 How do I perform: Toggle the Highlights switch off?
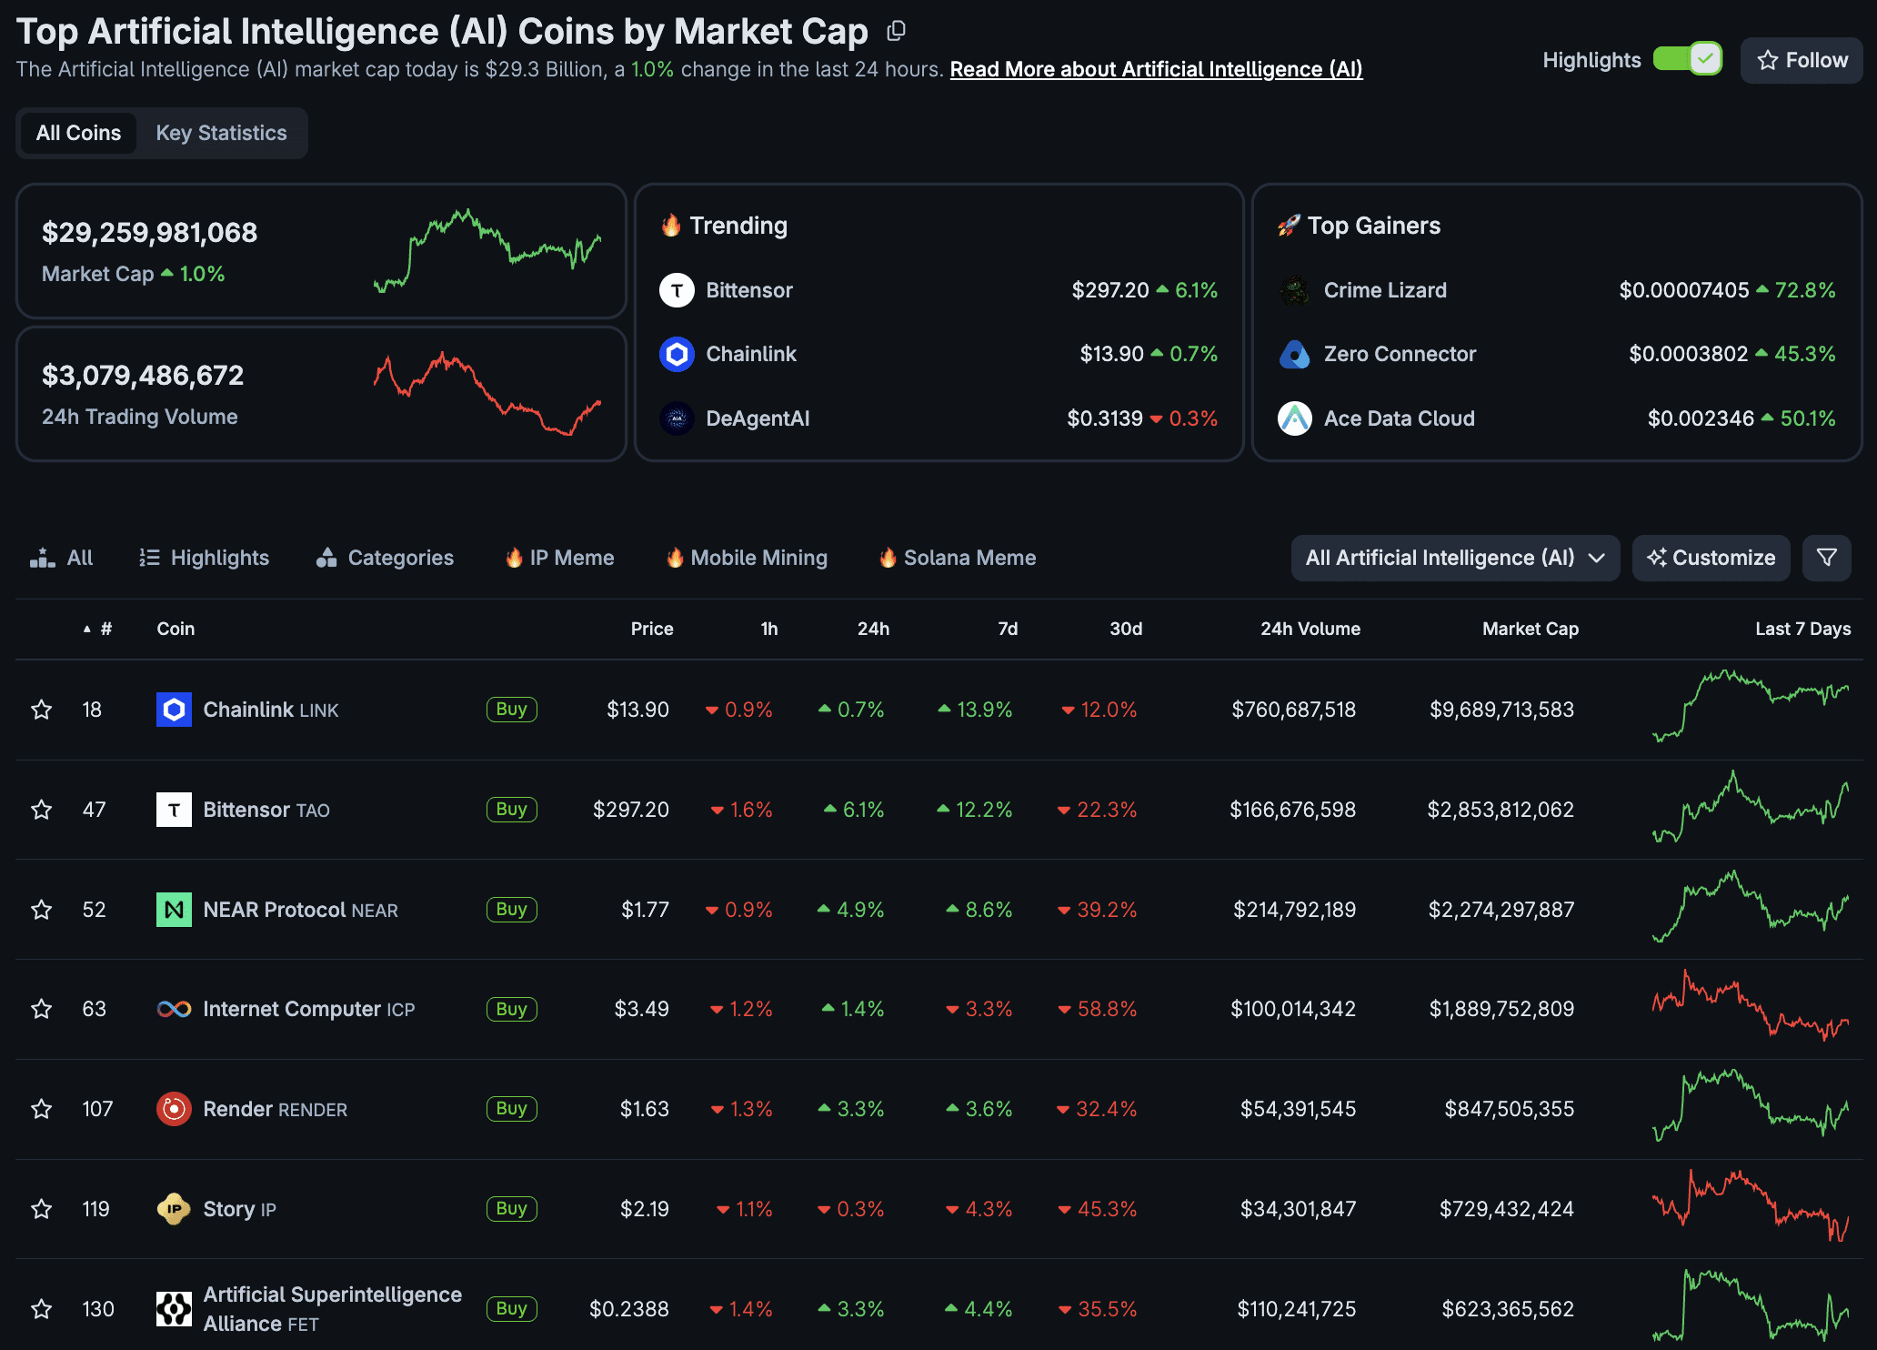coord(1688,59)
